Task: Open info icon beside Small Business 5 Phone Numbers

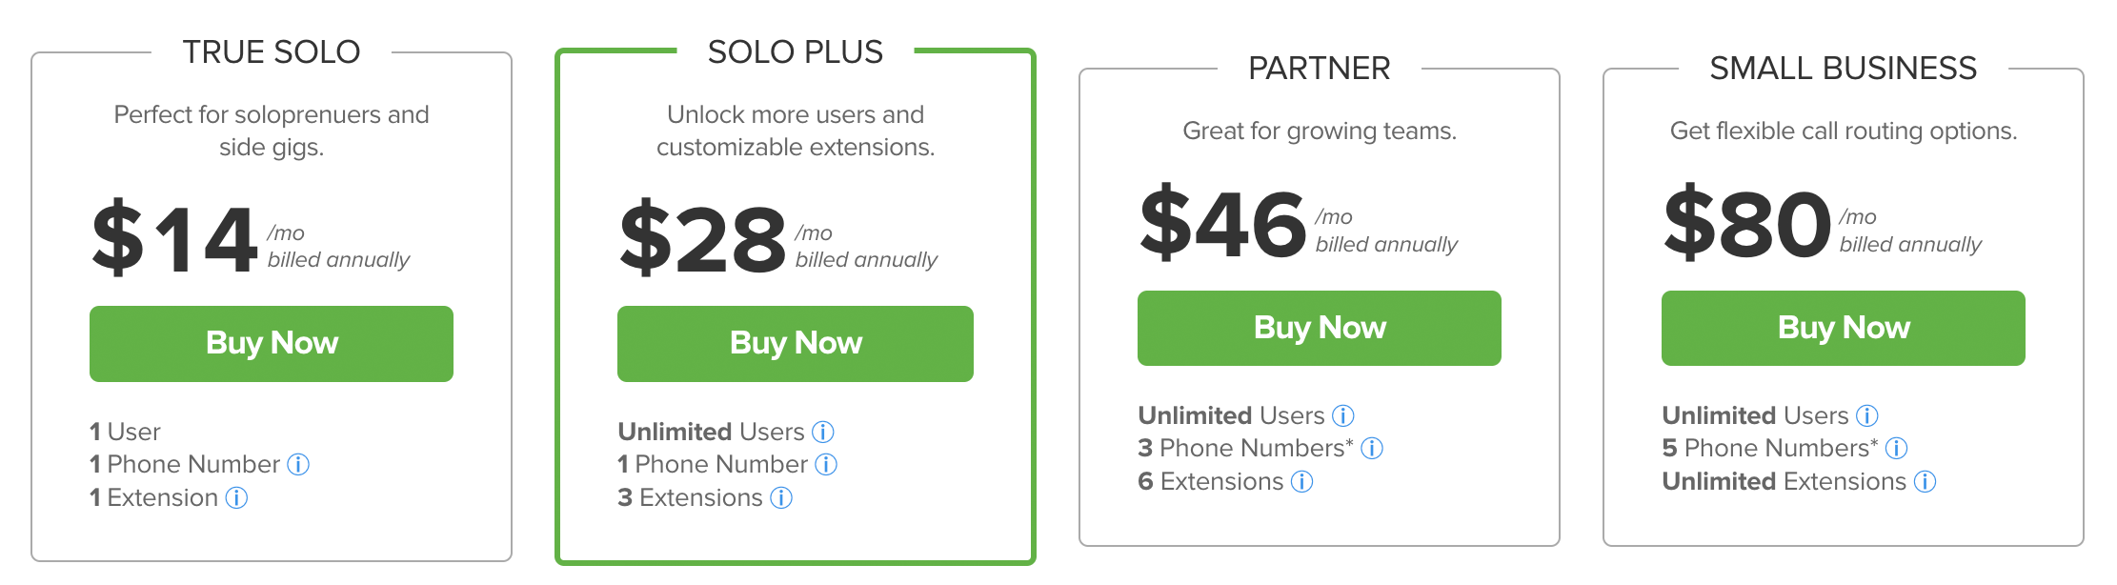Action: click(1897, 449)
